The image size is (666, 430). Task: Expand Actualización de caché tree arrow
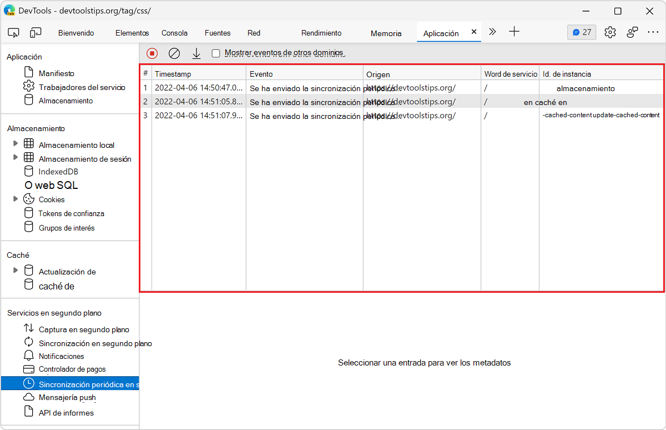click(x=16, y=271)
